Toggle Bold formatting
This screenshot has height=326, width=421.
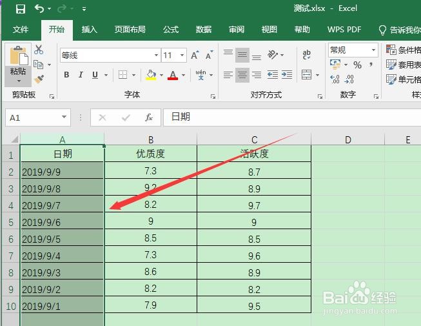point(66,75)
